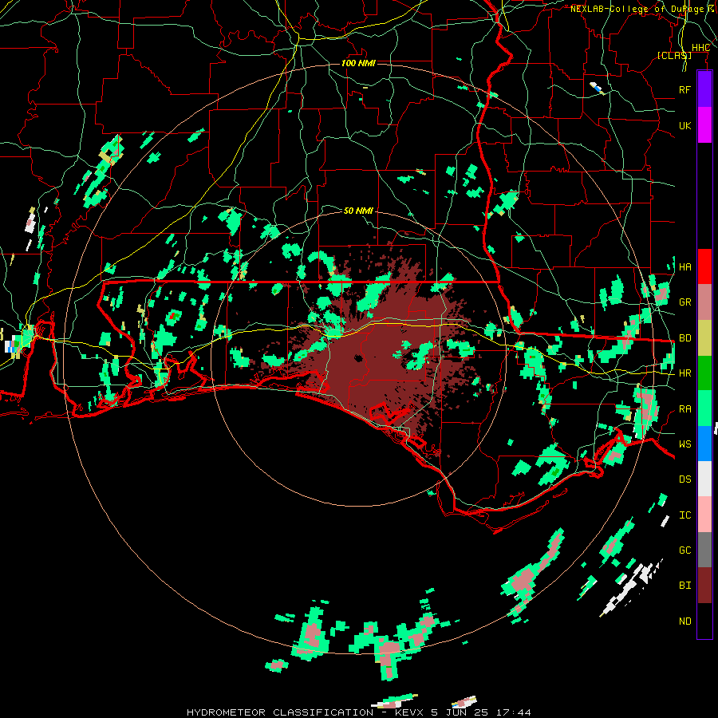718x718 pixels.
Task: Select the white DS dry snow swatch
Action: pyautogui.click(x=704, y=479)
